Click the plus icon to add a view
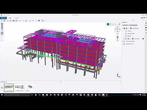 point(2,88)
